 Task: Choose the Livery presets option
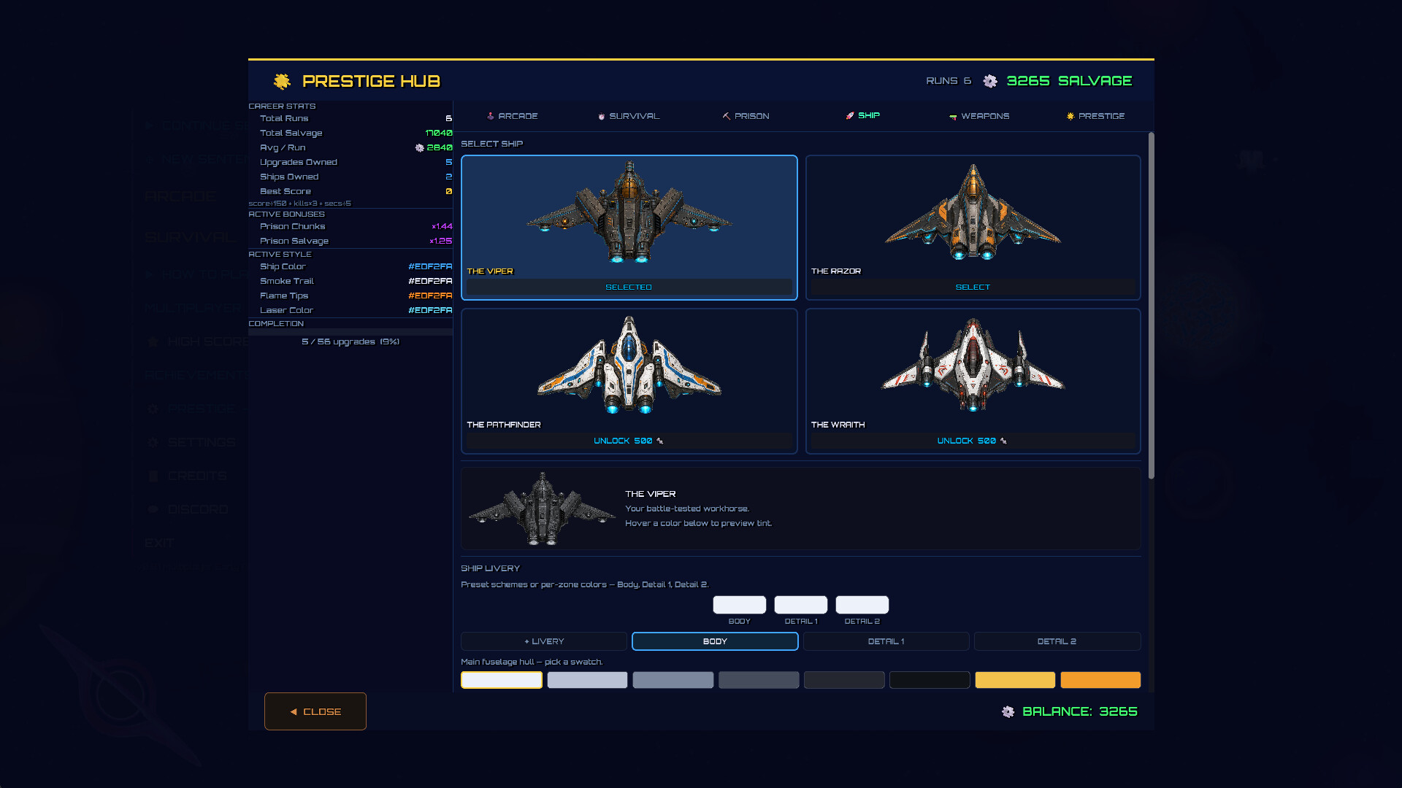point(544,641)
